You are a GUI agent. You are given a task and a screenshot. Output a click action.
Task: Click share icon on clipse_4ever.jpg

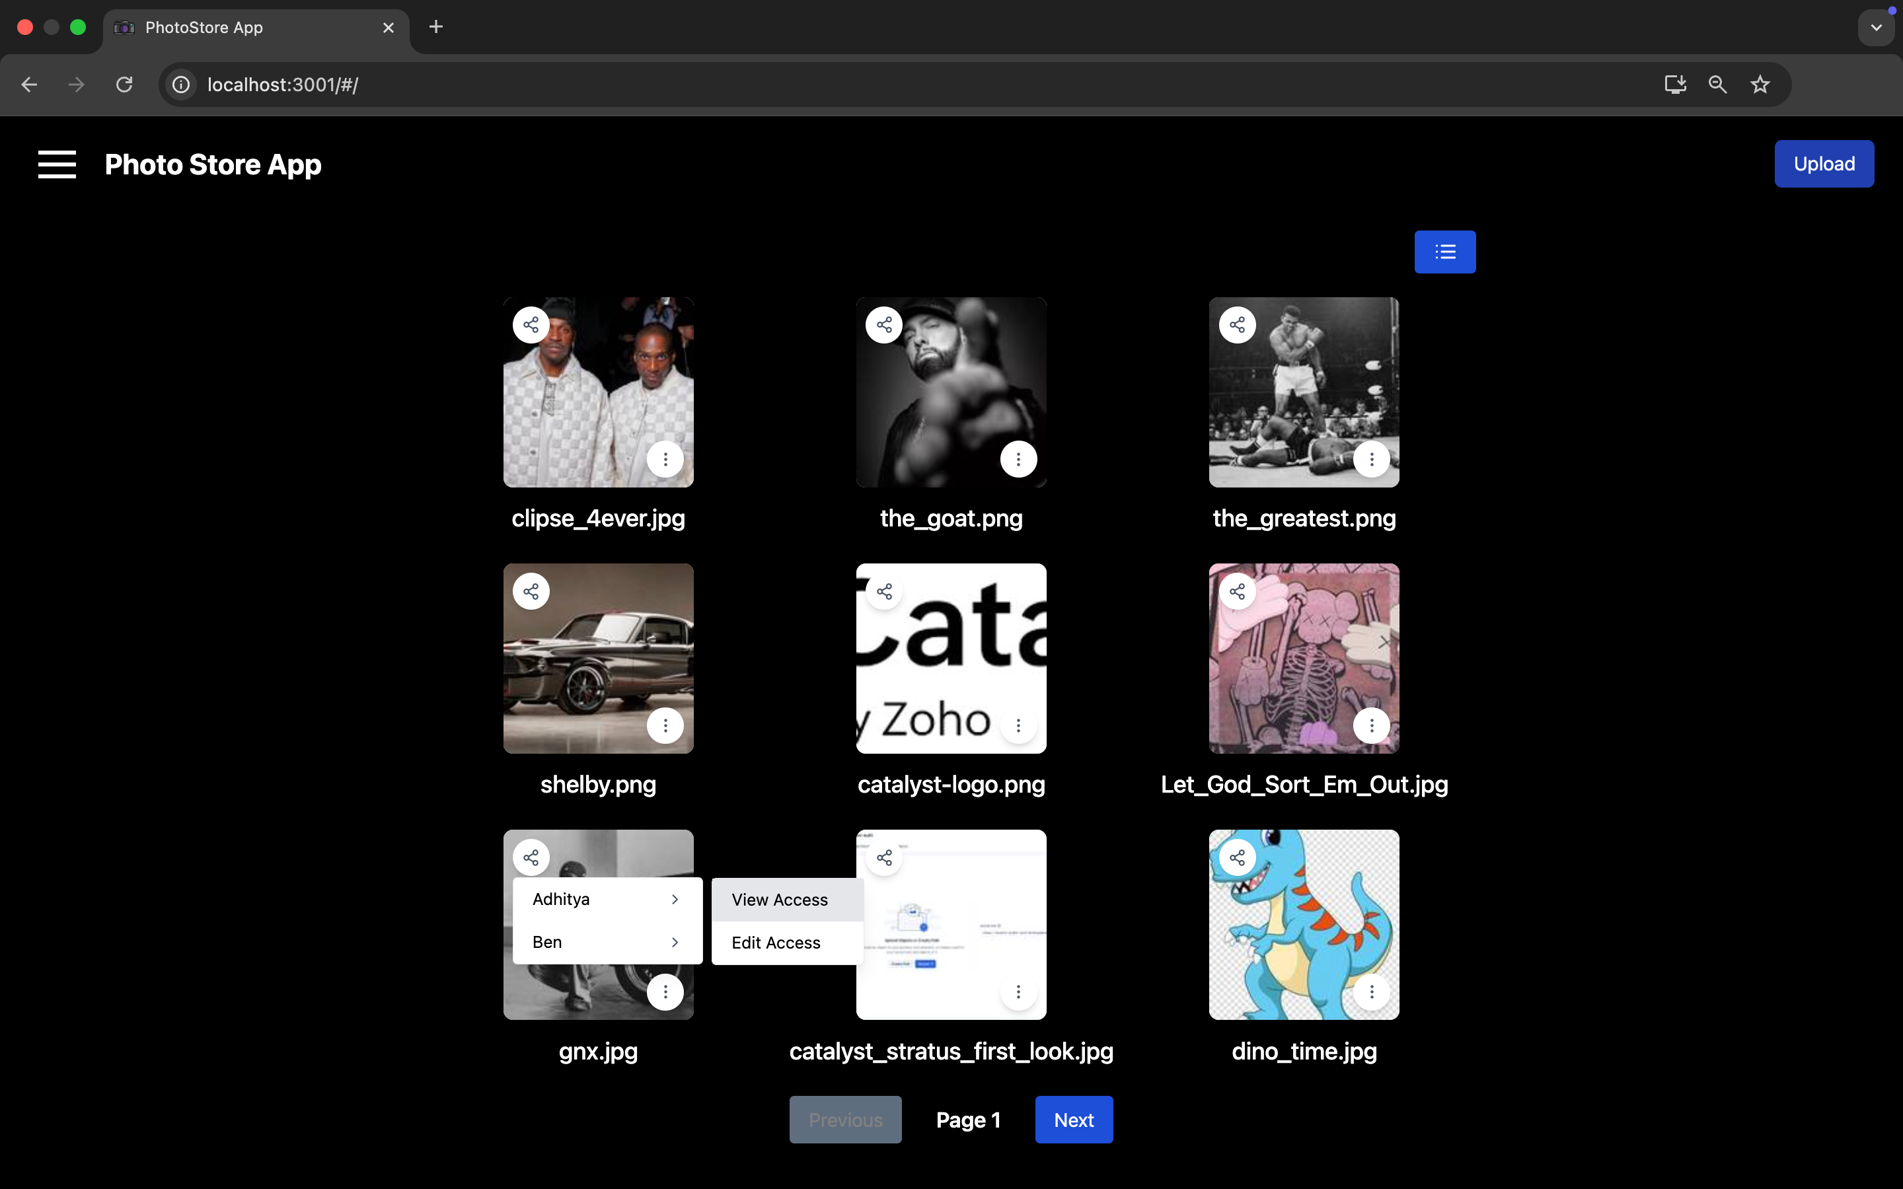click(531, 325)
